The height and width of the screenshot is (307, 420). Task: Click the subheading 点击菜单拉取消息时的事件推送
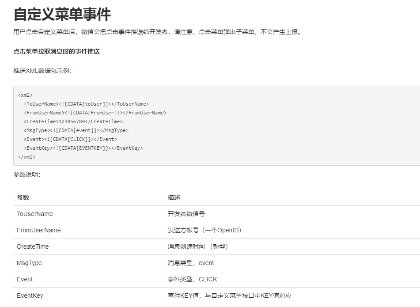pyautogui.click(x=57, y=51)
